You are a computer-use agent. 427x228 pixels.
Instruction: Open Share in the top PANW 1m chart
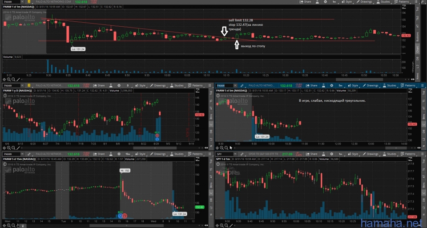(x=305, y=2)
